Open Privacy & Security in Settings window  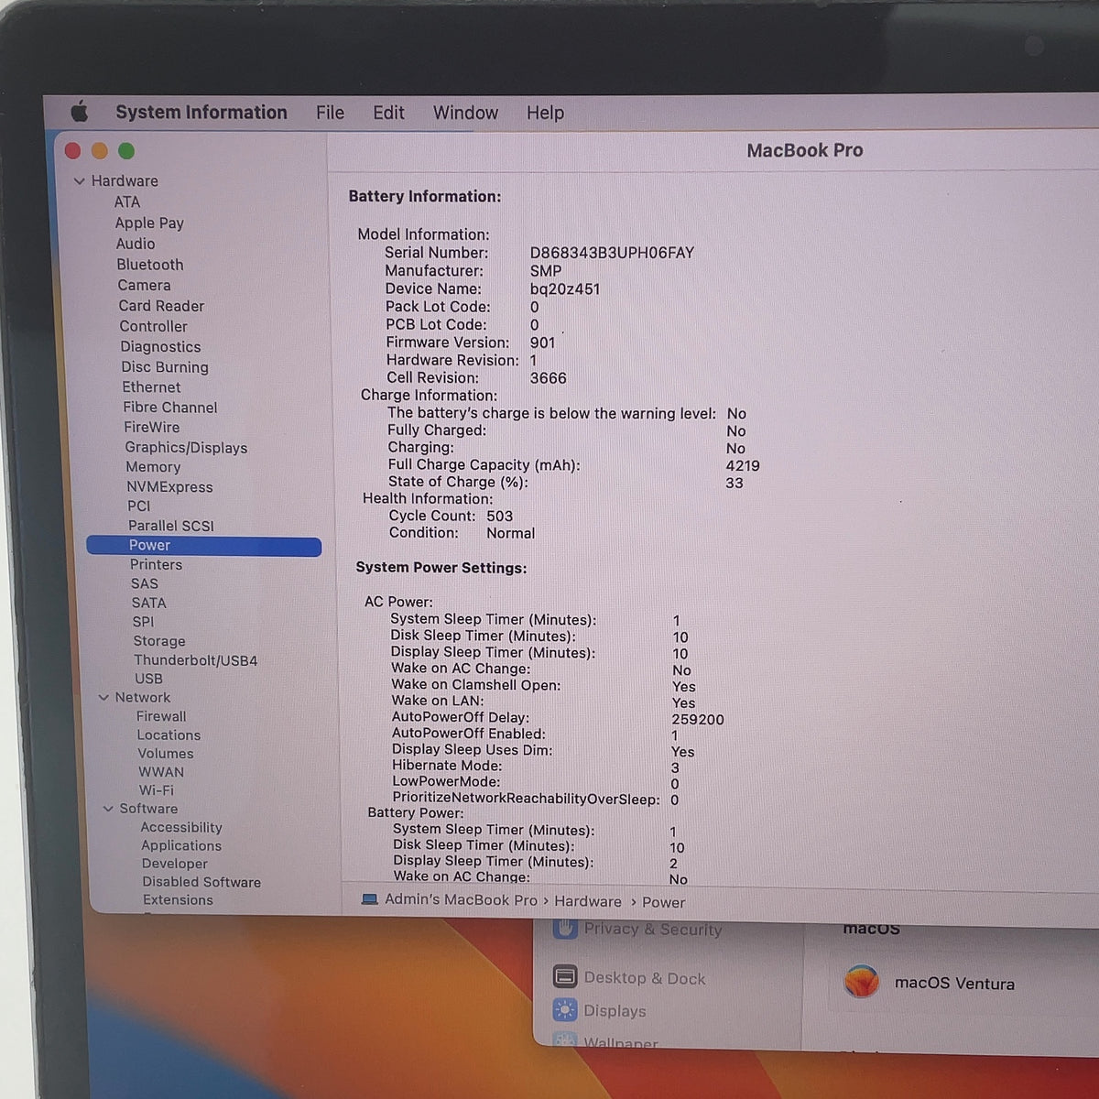652,929
